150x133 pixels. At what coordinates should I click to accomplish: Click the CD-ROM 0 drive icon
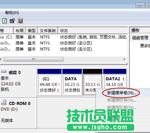pyautogui.click(x=4, y=102)
